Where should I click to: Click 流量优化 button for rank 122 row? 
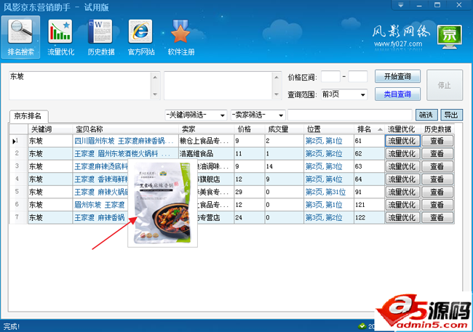[x=402, y=217]
